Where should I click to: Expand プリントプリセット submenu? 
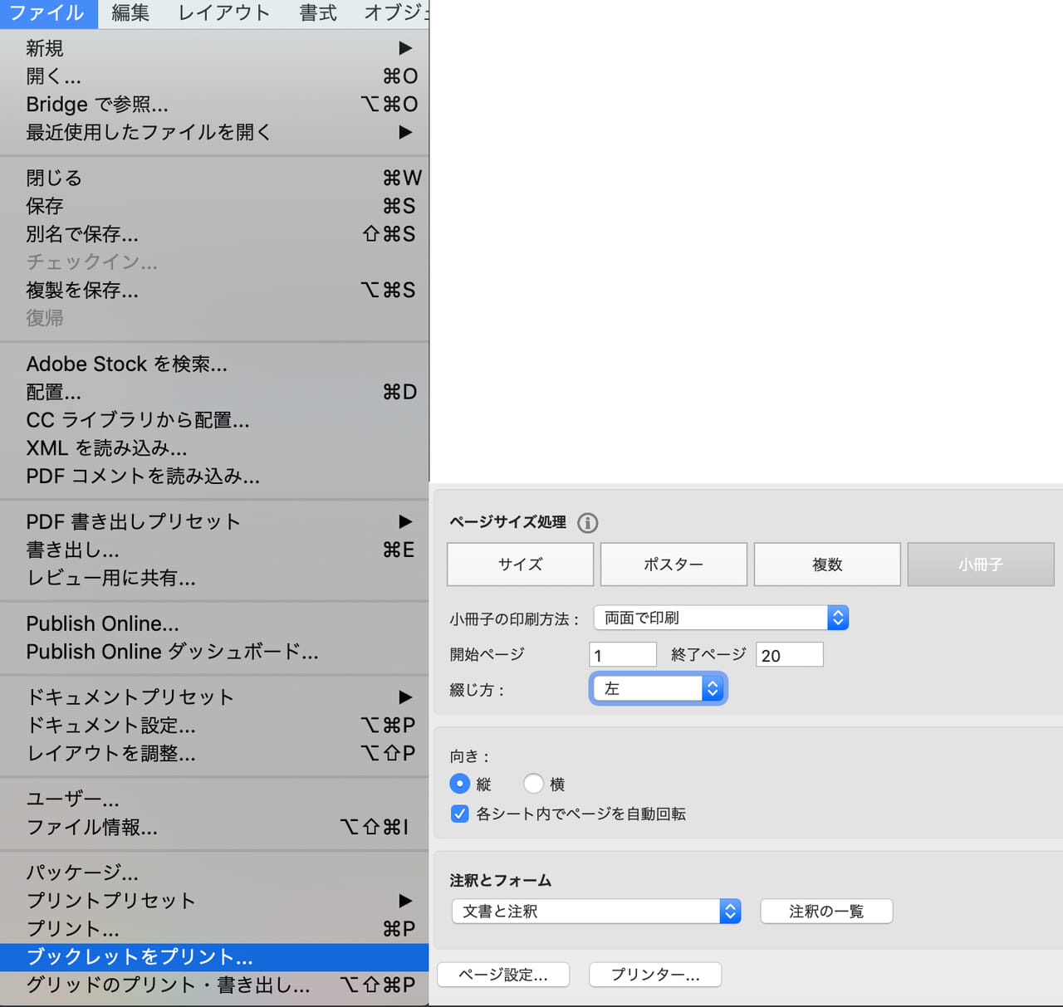pos(214,901)
